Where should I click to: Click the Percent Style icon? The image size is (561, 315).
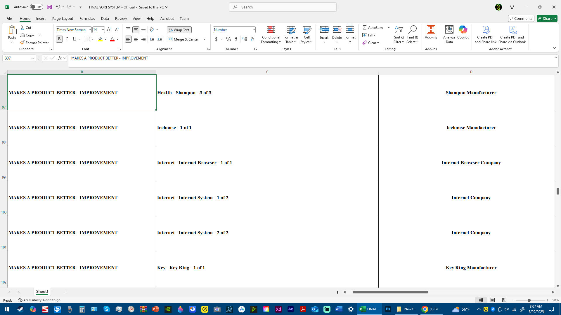228,39
